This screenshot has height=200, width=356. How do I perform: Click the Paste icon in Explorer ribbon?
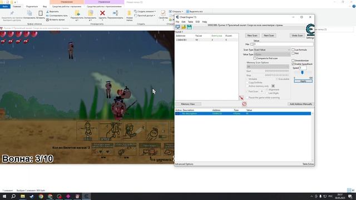coord(41,13)
